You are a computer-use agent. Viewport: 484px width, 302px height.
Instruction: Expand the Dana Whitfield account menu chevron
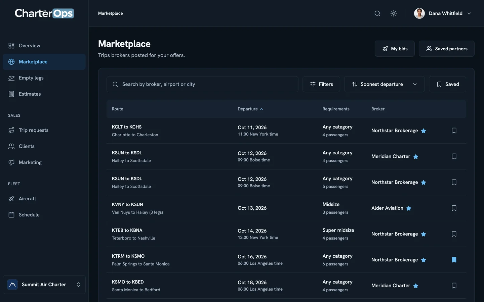pyautogui.click(x=469, y=13)
